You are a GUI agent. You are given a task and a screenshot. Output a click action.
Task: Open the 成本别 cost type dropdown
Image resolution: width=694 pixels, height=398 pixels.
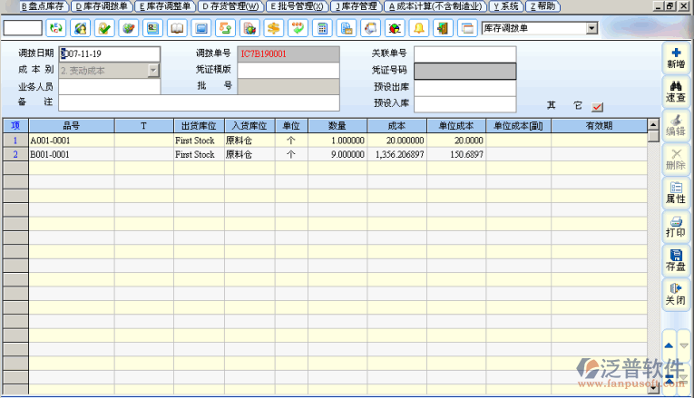(x=153, y=70)
